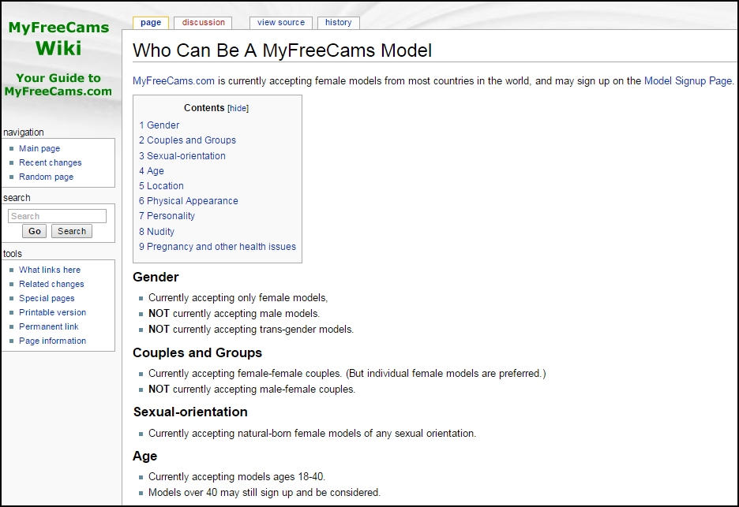739x507 pixels.
Task: Click the Gender section heading
Action: (156, 277)
